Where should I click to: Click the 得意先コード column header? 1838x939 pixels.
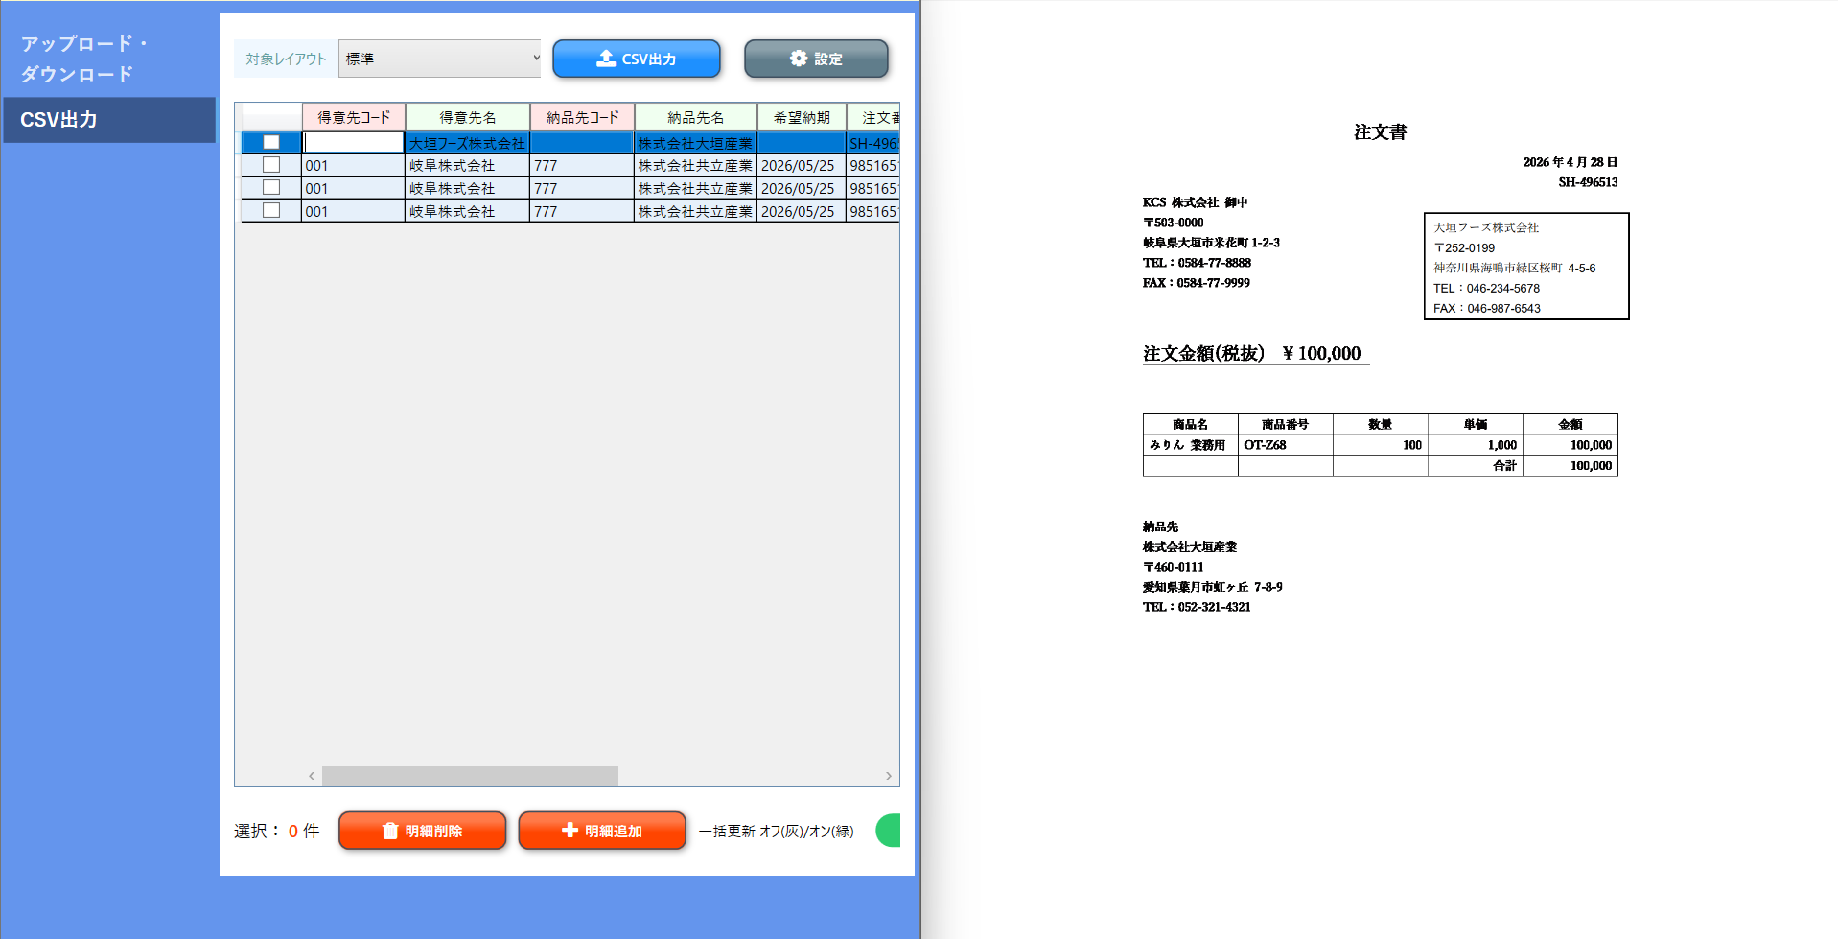point(354,117)
